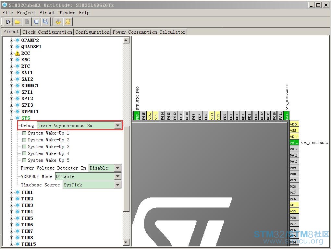
Task: Click the cube icon beside SWPMI1
Action: (x=18, y=112)
